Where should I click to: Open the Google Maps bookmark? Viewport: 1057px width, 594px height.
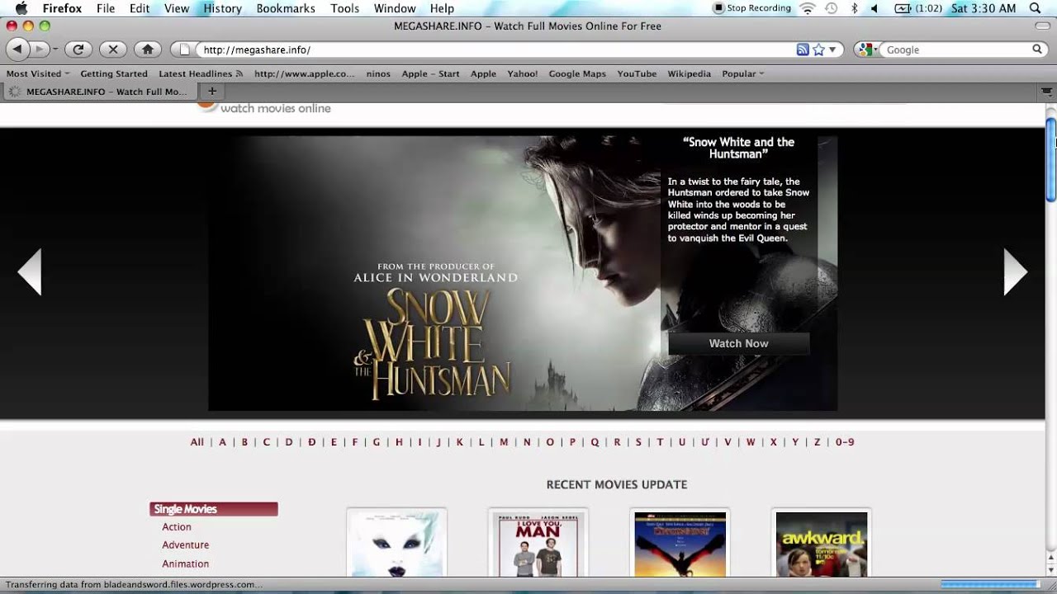click(x=577, y=73)
